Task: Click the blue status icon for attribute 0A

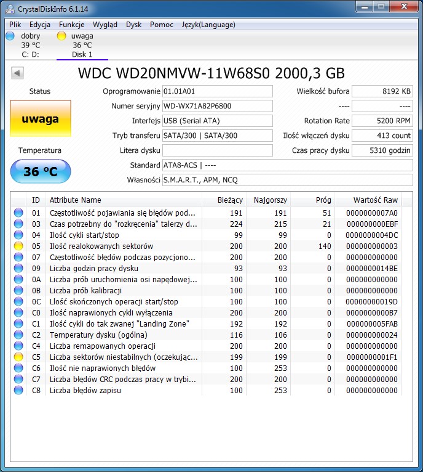Action: (x=18, y=279)
